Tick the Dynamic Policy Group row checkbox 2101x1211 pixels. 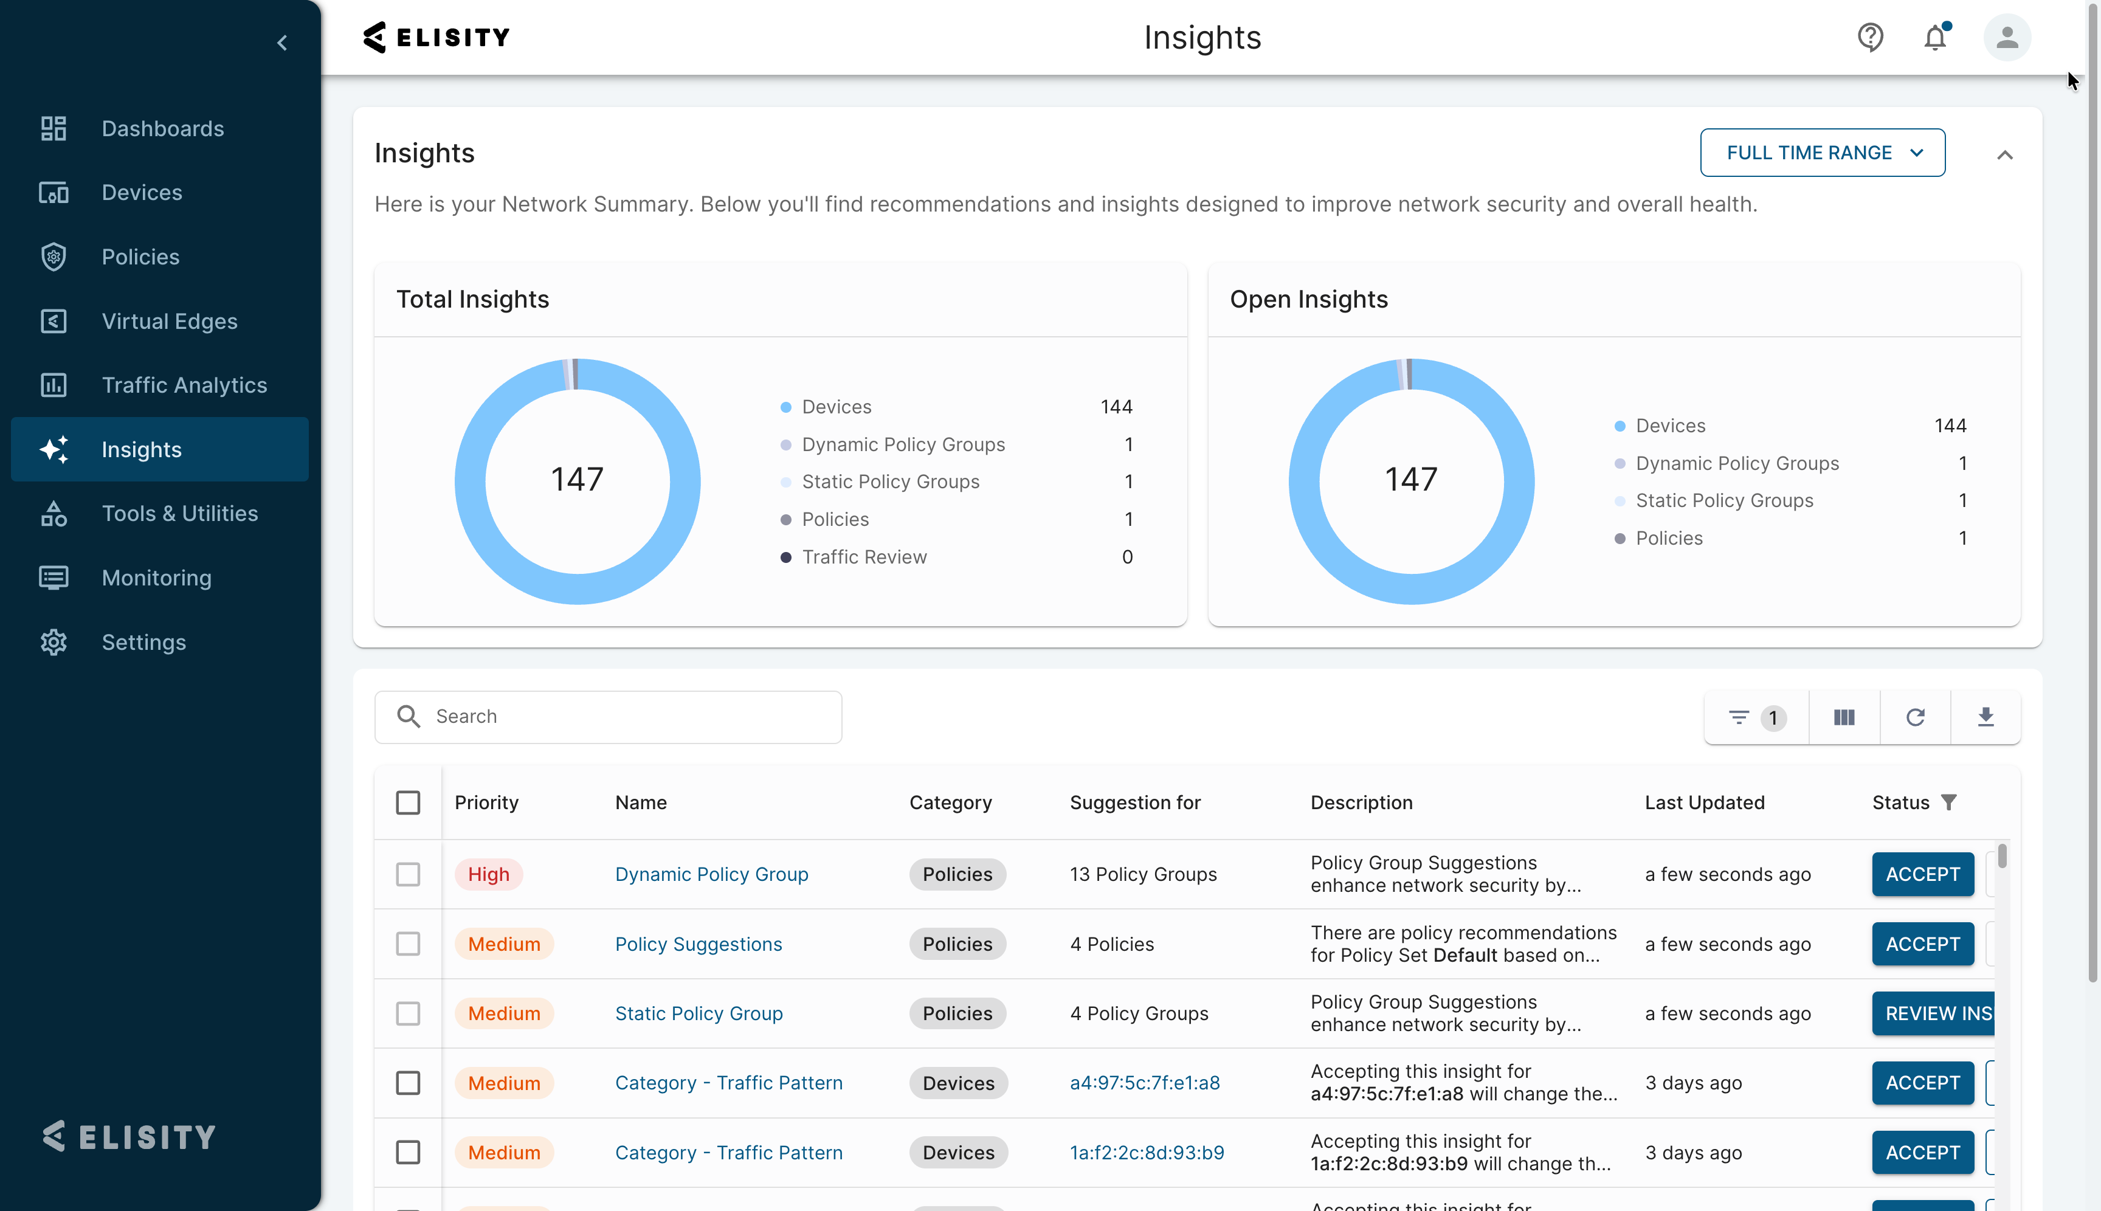pos(407,874)
